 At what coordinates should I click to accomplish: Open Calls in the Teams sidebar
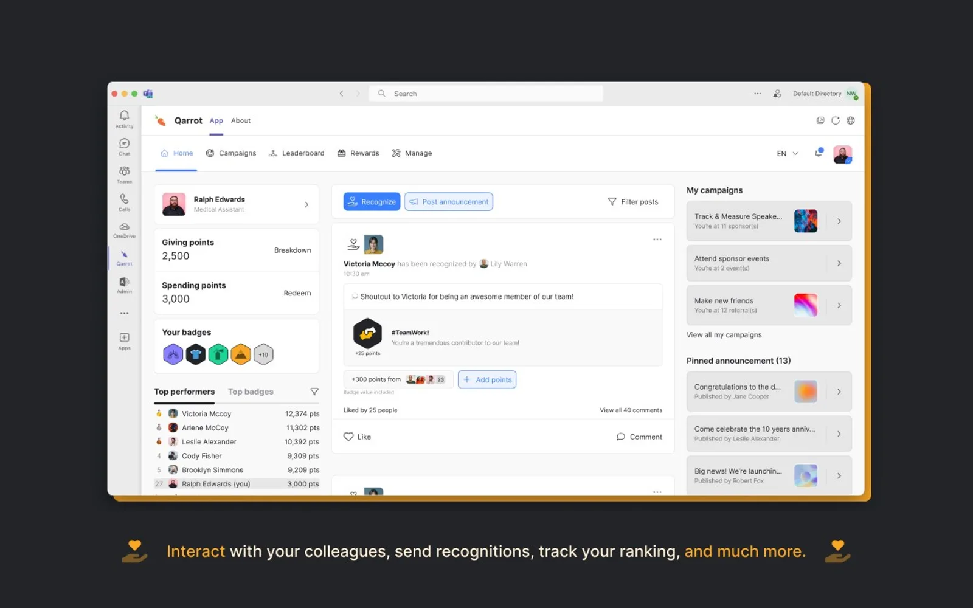click(124, 202)
